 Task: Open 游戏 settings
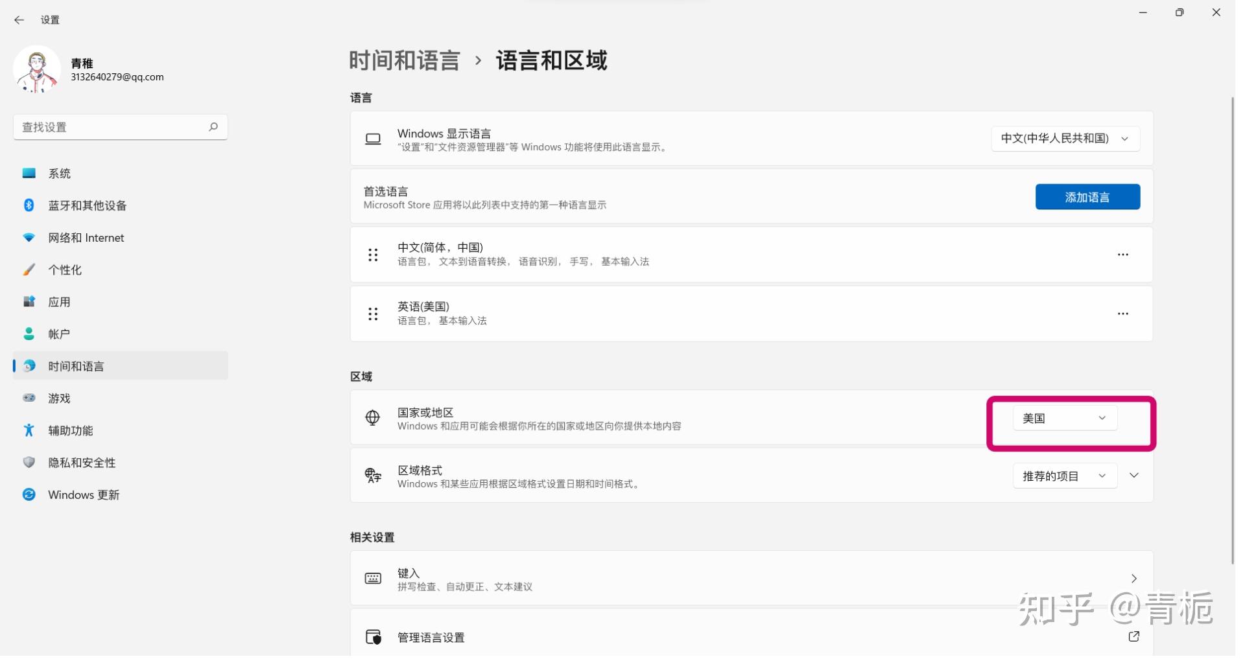121,400
